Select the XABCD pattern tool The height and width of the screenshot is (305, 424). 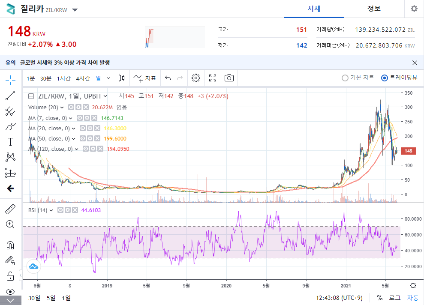[x=10, y=157]
